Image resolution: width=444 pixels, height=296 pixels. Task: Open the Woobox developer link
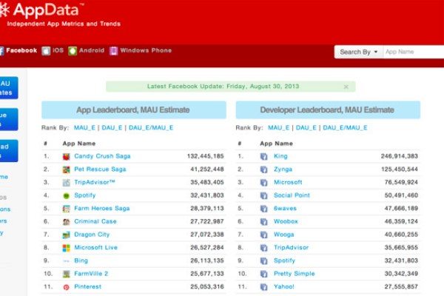pyautogui.click(x=286, y=221)
